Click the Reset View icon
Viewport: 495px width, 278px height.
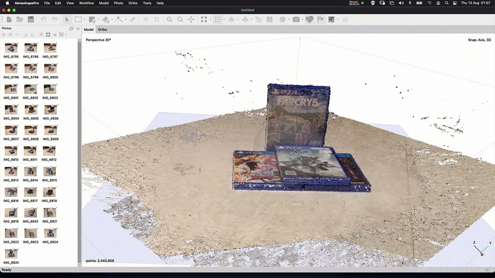191,20
